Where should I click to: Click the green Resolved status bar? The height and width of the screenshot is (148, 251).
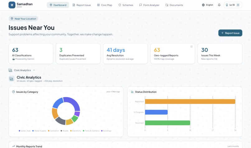click(168, 123)
